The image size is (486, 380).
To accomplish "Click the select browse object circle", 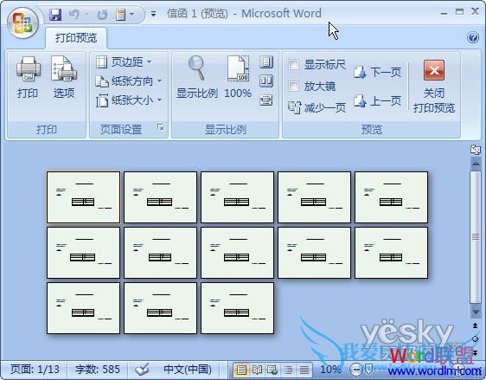I will 475,339.
